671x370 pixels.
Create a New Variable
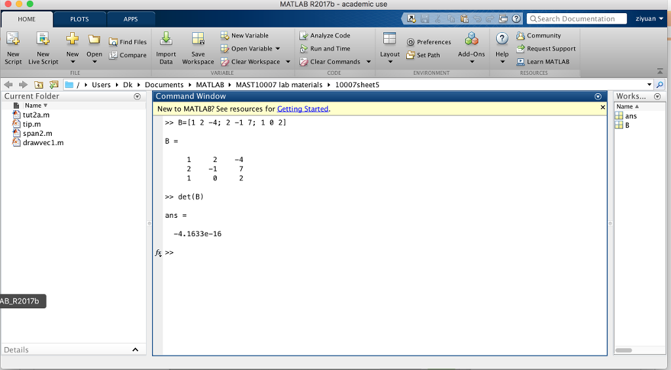pos(245,35)
